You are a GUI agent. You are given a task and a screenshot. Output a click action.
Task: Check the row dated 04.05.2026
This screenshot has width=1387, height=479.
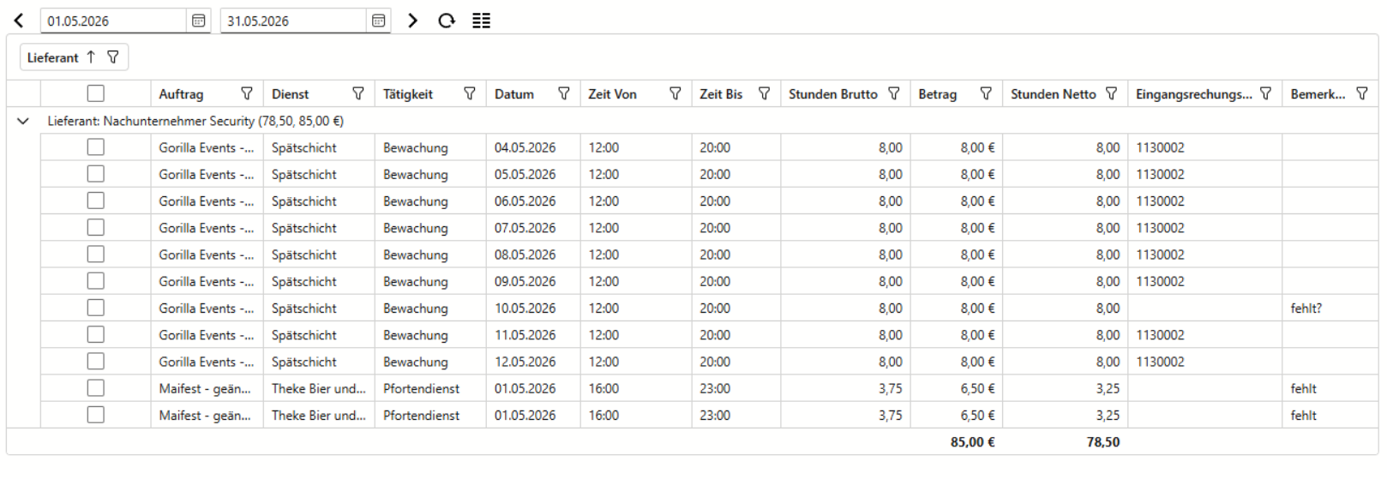tap(96, 147)
